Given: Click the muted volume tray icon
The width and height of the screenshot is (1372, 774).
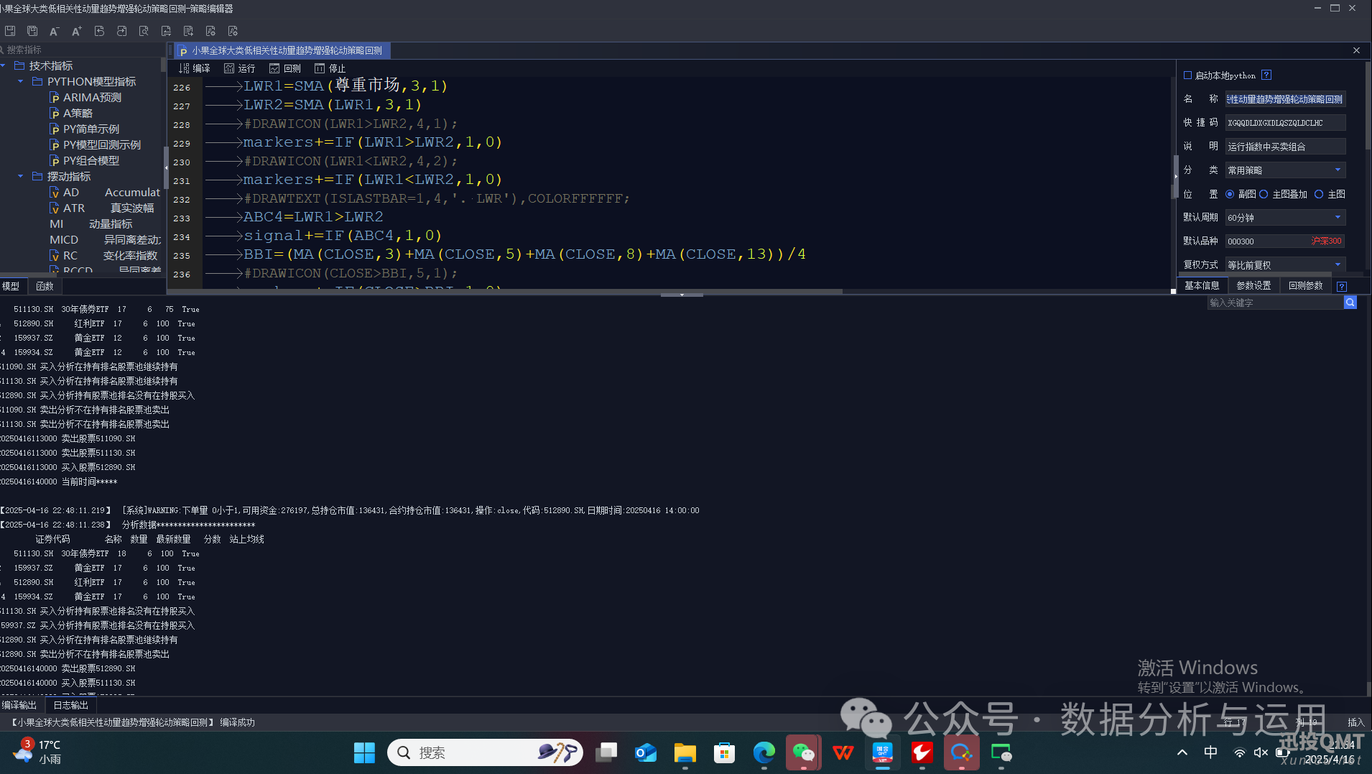Looking at the screenshot, I should [1261, 752].
